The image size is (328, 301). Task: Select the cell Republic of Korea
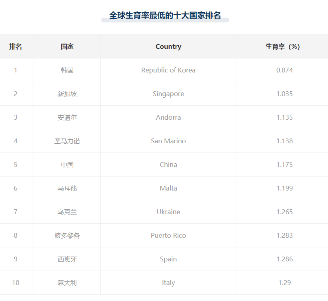[x=168, y=70]
